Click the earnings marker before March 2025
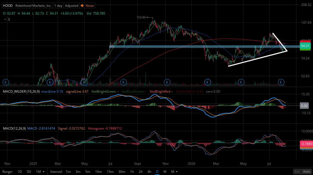Viewport: 313px width, 175px height. click(x=50, y=82)
